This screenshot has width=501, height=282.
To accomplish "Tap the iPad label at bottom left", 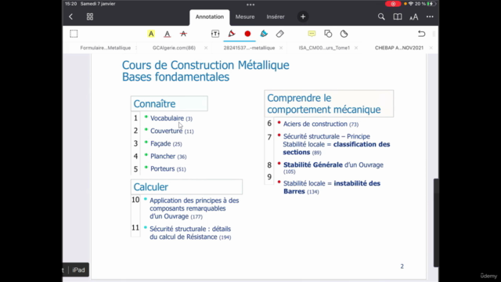I will pyautogui.click(x=78, y=269).
